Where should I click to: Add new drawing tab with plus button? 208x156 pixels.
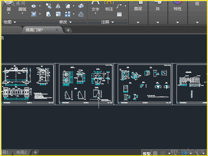coord(68,30)
